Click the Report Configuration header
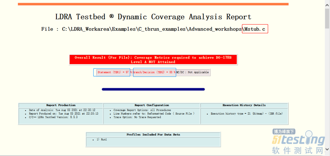This screenshot has width=330, height=156. (x=152, y=105)
